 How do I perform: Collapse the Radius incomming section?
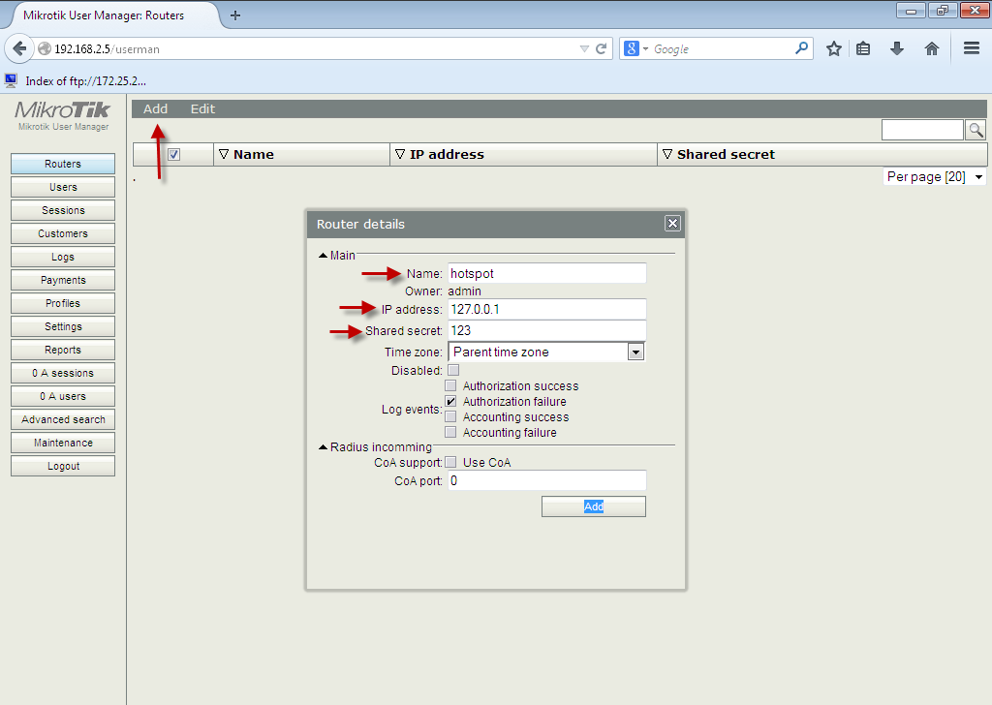pyautogui.click(x=323, y=447)
